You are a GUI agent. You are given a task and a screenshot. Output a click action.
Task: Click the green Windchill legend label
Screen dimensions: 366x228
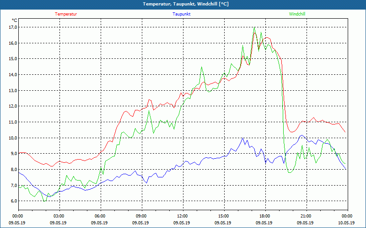(x=297, y=14)
